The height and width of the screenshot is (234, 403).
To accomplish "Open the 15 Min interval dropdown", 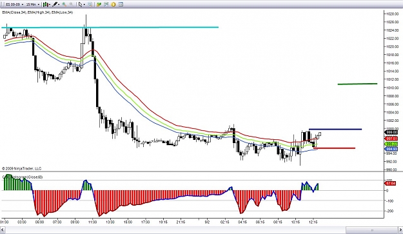I will point(33,5).
